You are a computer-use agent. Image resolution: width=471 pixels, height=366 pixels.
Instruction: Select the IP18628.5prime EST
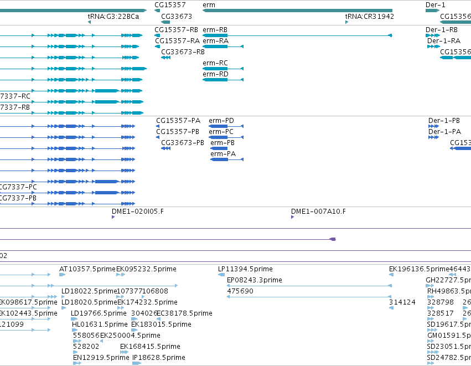click(137, 364)
